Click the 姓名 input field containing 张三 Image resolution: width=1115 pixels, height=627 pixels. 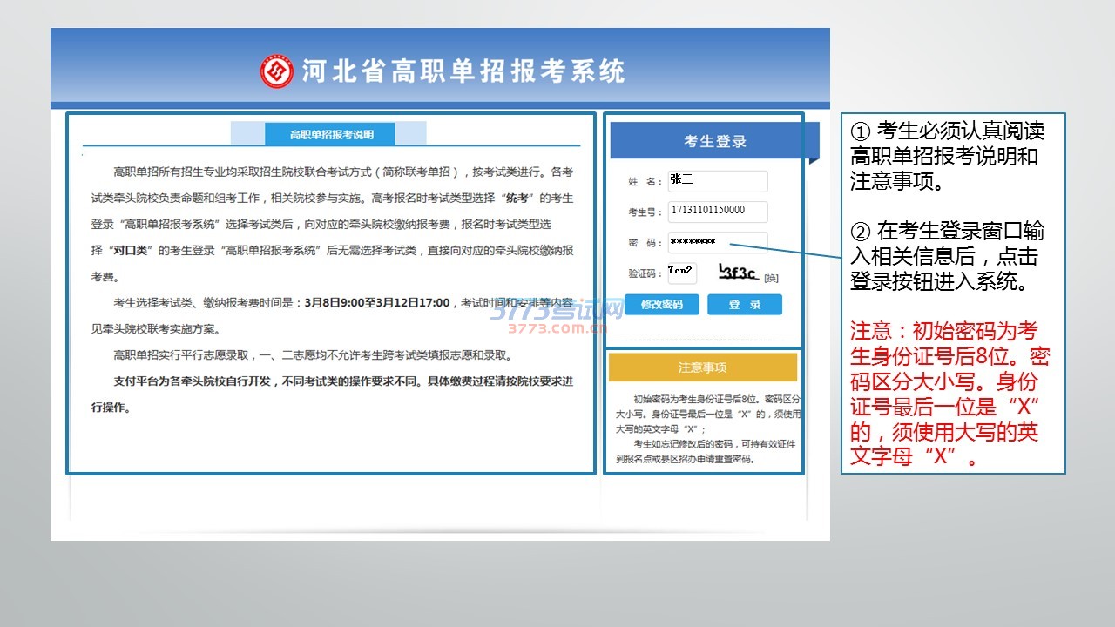717,181
